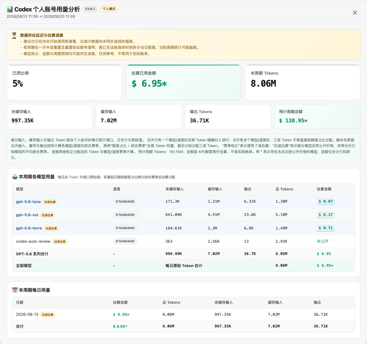Select the 估算已用金额 $ 6.95* card
This screenshot has height=344, width=367.
183,82
